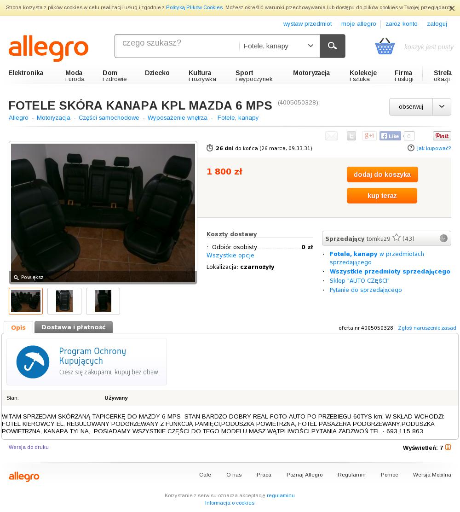Expand the obserwuj dropdown arrow
Screen dimensions: 460x512
442,107
